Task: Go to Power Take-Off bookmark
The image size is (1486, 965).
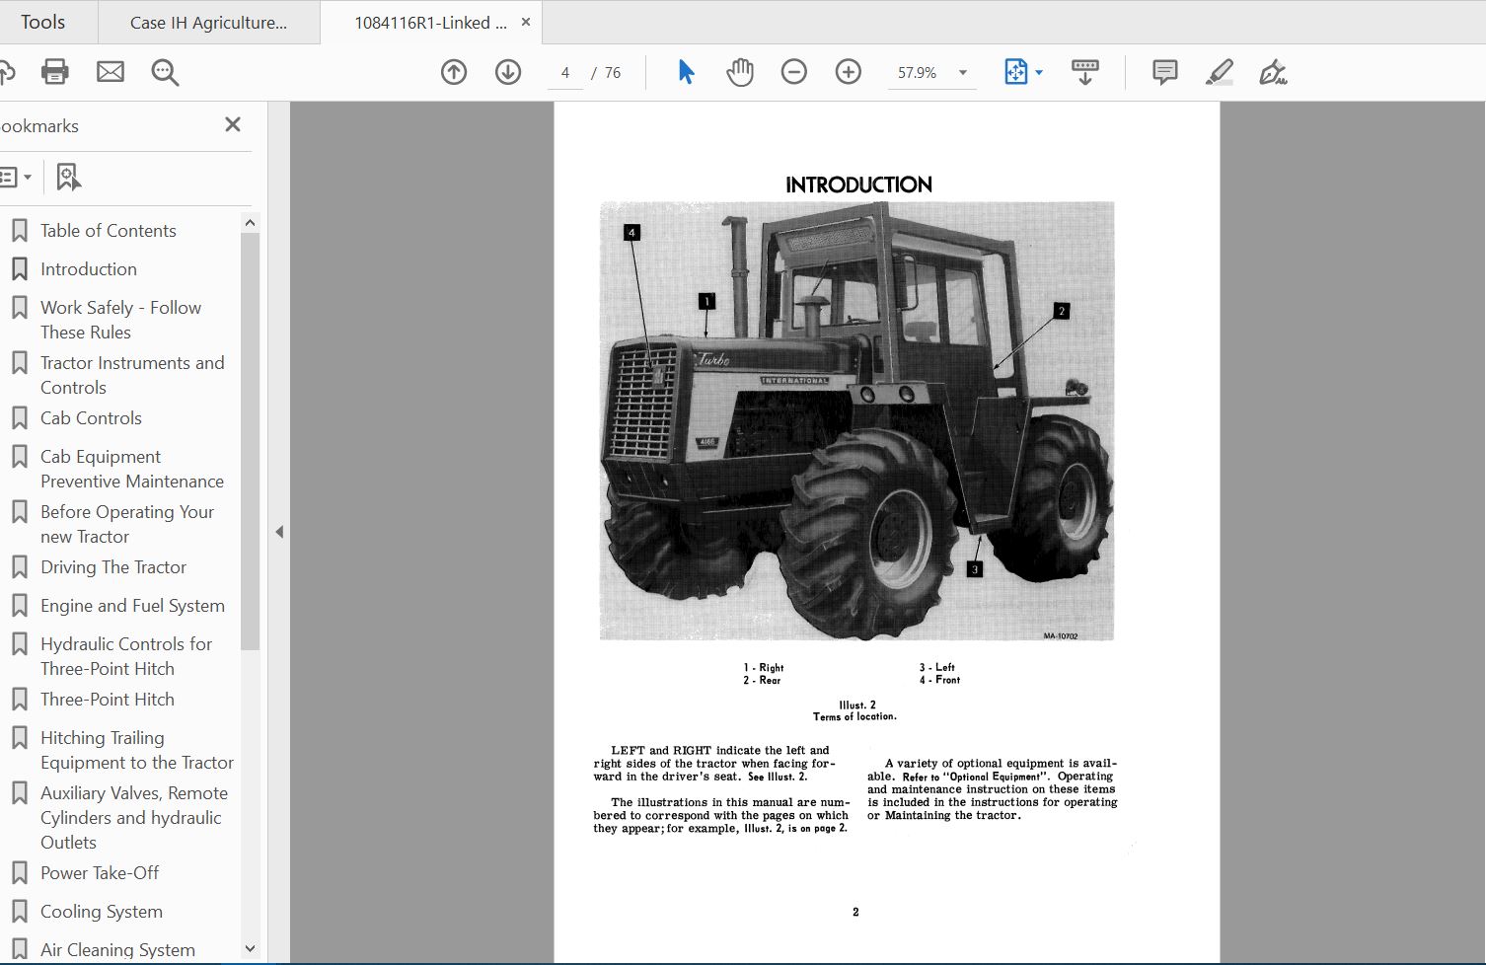Action: pyautogui.click(x=100, y=873)
